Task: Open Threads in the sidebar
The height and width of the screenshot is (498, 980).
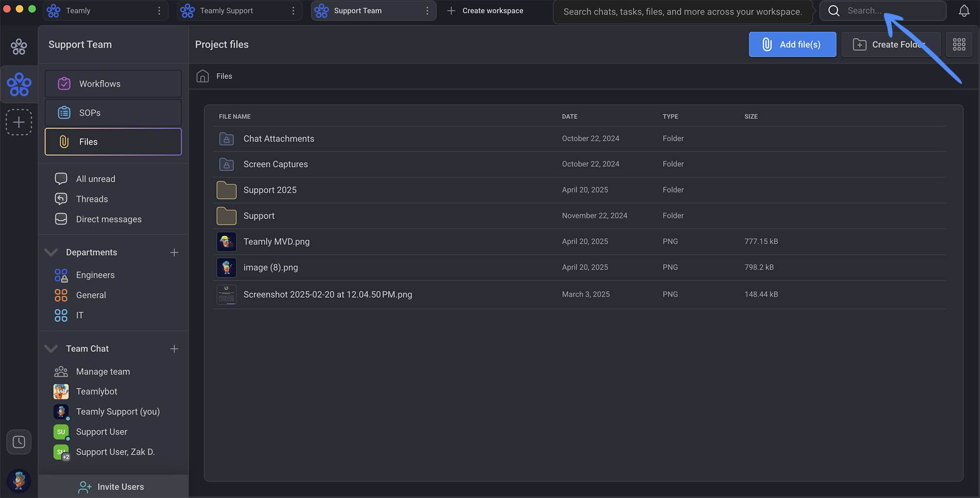Action: [92, 199]
